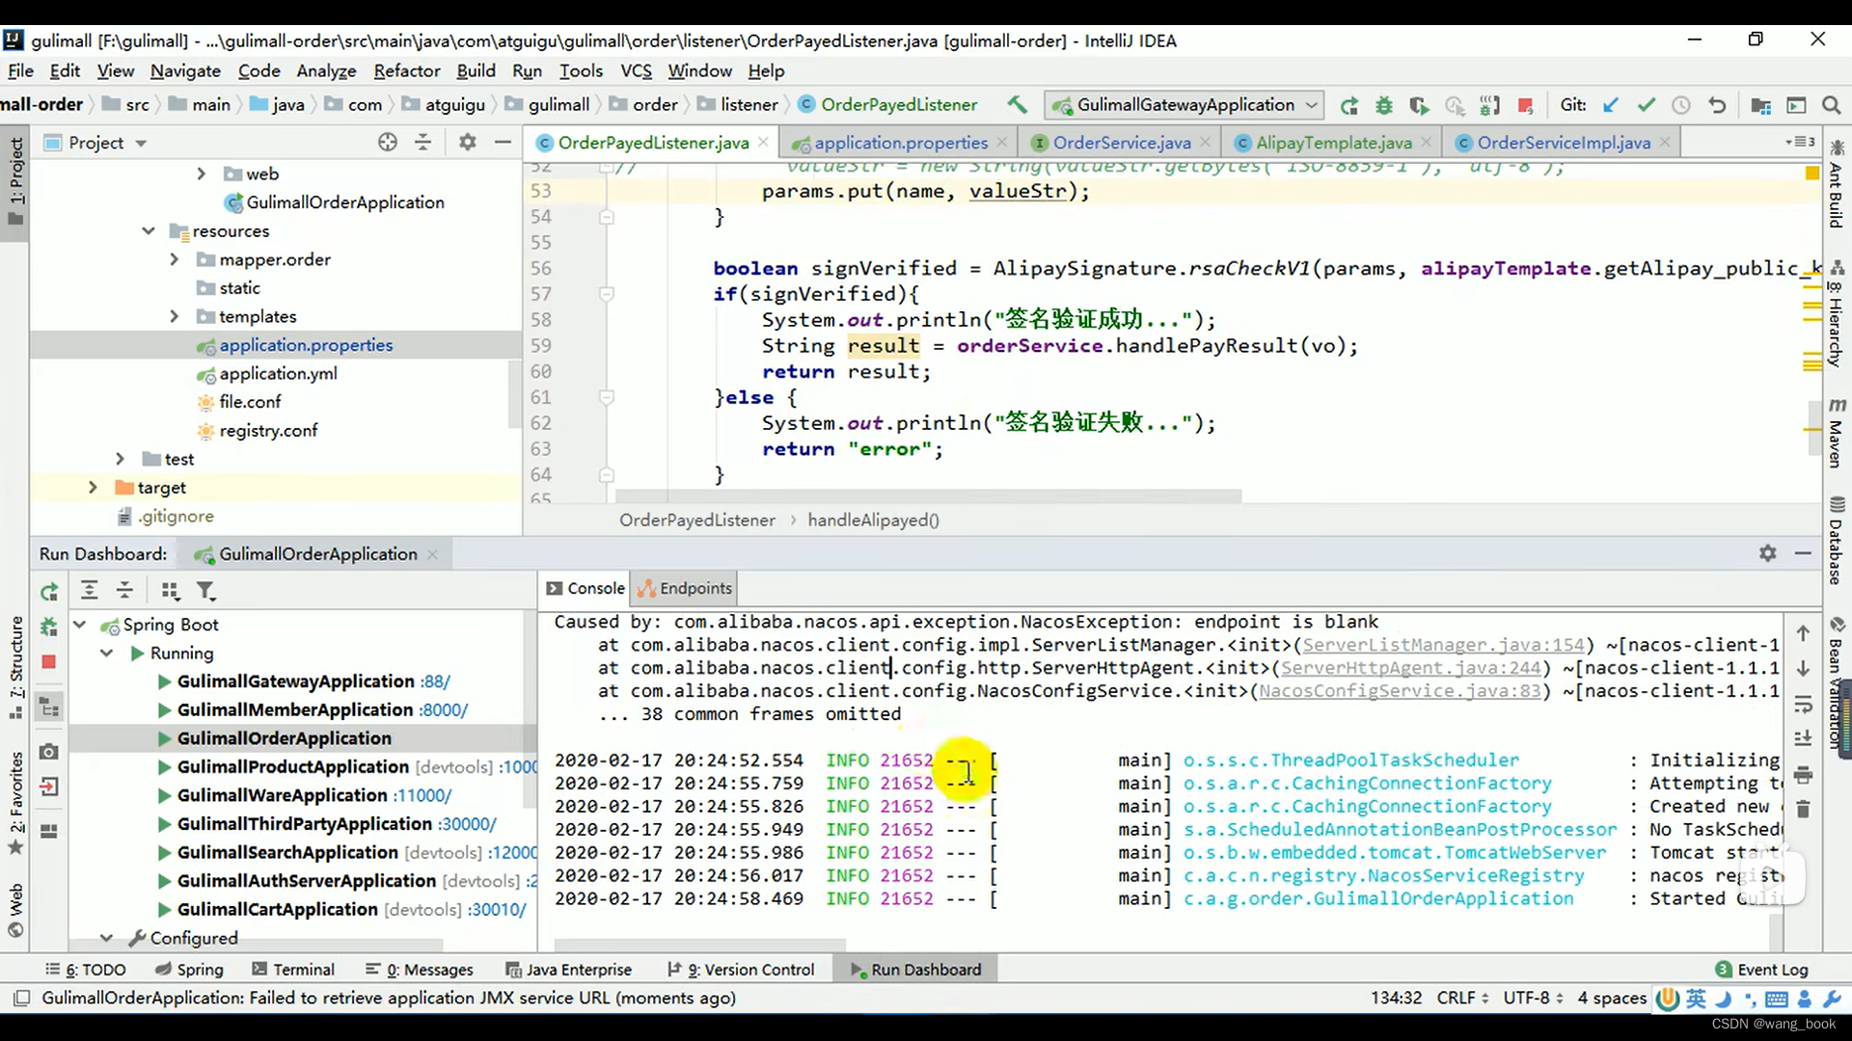Run with coverage icon in toolbar
The image size is (1852, 1041).
tap(1418, 105)
